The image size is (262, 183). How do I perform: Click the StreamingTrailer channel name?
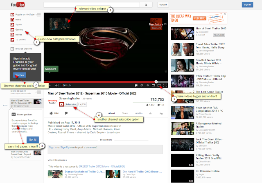[x=70, y=99]
